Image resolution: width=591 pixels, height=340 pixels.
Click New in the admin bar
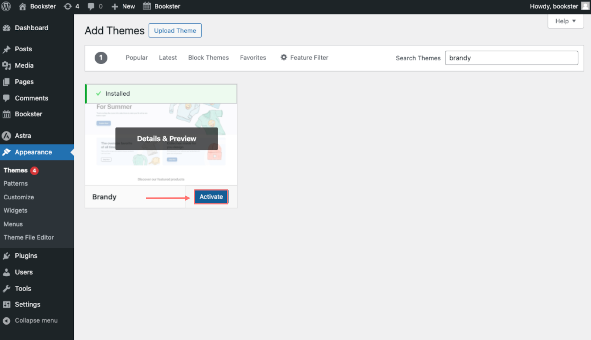click(129, 6)
